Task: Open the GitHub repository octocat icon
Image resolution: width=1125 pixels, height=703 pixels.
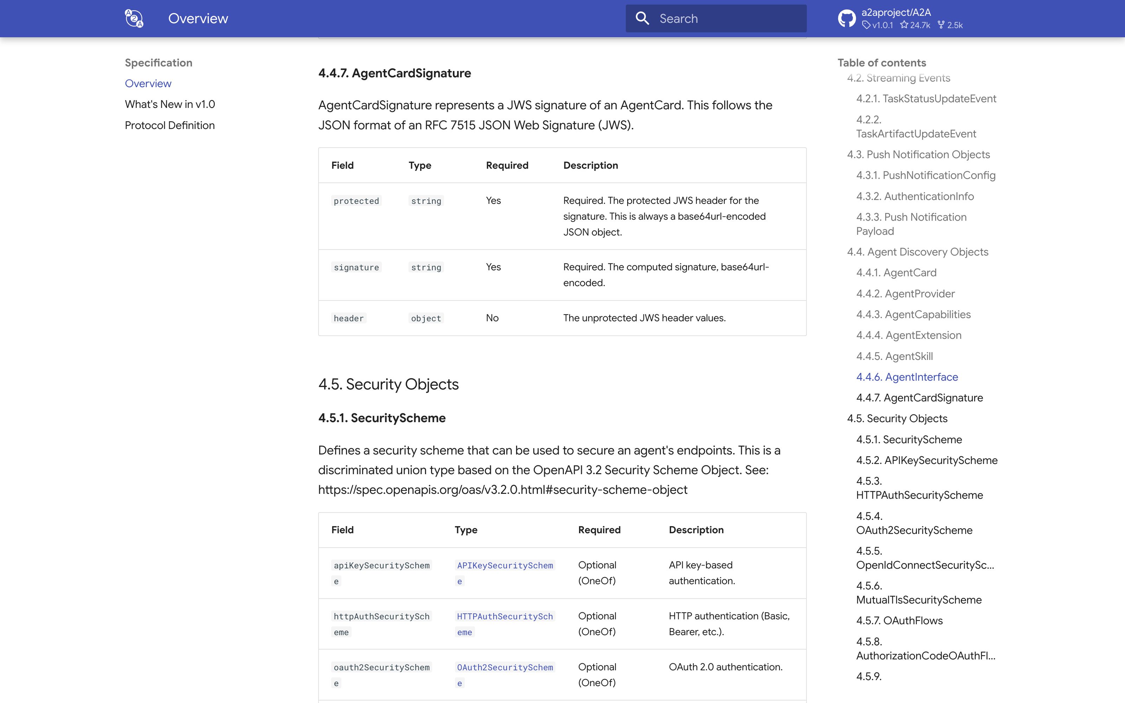Action: click(847, 19)
